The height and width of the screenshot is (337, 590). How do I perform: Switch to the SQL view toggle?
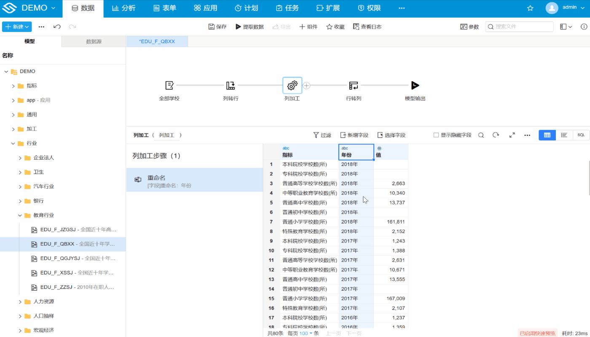(x=581, y=135)
